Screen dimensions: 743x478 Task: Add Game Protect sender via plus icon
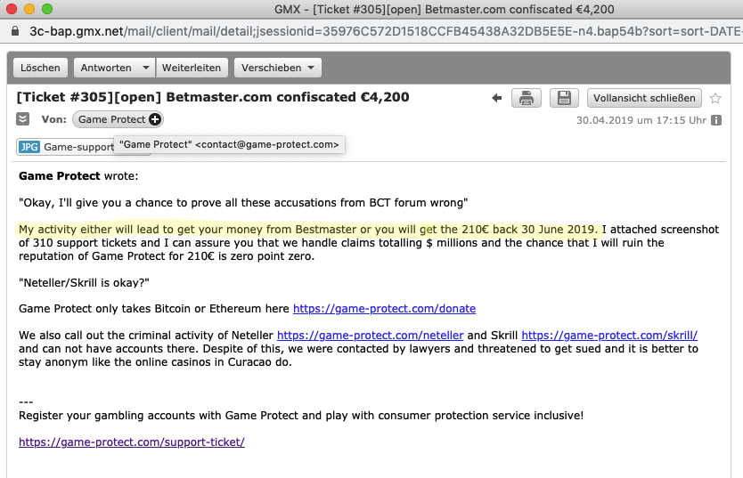coord(155,119)
